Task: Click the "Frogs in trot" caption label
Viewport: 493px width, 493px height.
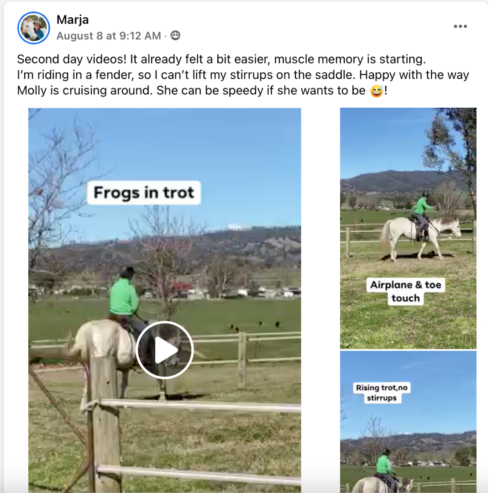Action: tap(144, 193)
